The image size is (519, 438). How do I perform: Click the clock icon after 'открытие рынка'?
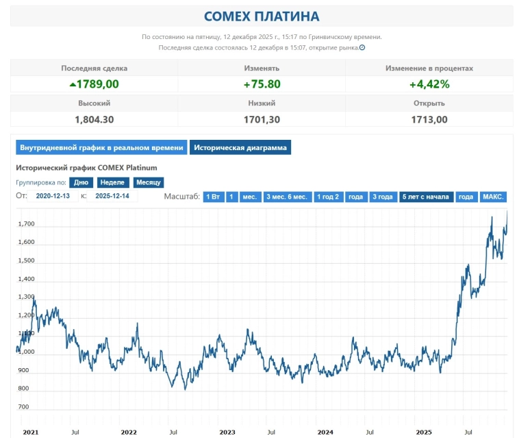[362, 47]
